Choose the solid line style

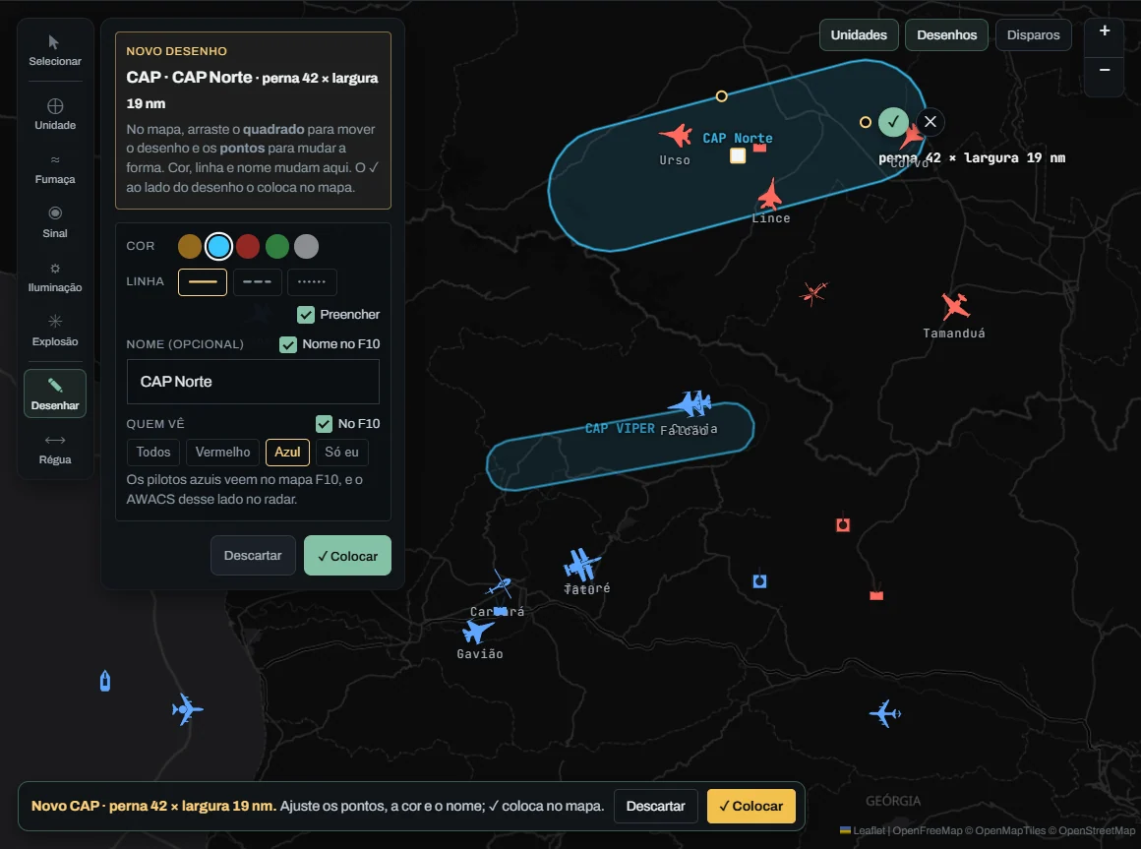coord(203,281)
